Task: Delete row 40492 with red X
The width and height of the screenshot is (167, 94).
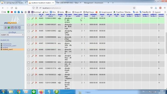Action: click(x=36, y=75)
